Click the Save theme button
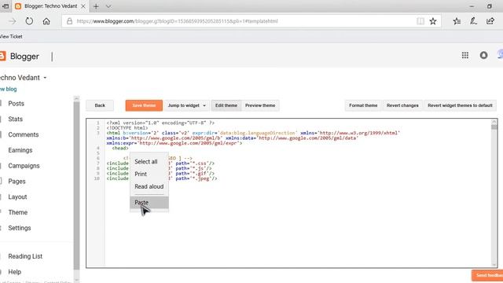The height and width of the screenshot is (283, 503). (x=144, y=105)
